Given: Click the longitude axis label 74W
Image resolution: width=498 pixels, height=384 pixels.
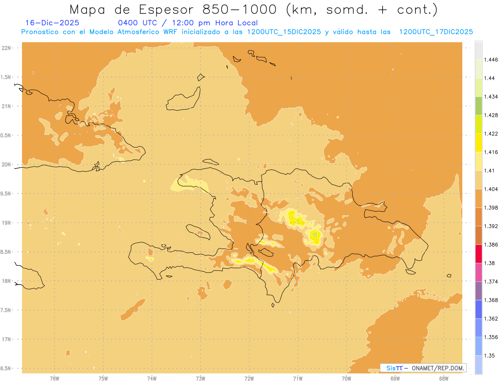Looking at the screenshot, I should [151, 379].
